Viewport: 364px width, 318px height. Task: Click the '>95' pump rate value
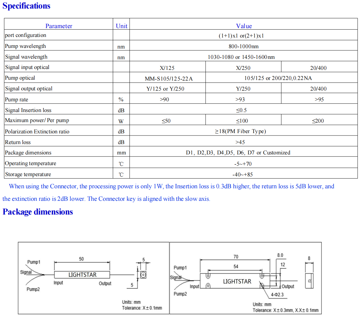click(x=319, y=99)
